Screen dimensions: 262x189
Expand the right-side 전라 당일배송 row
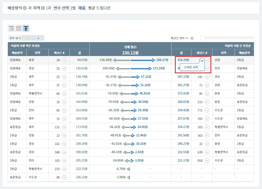[x=207, y=68]
